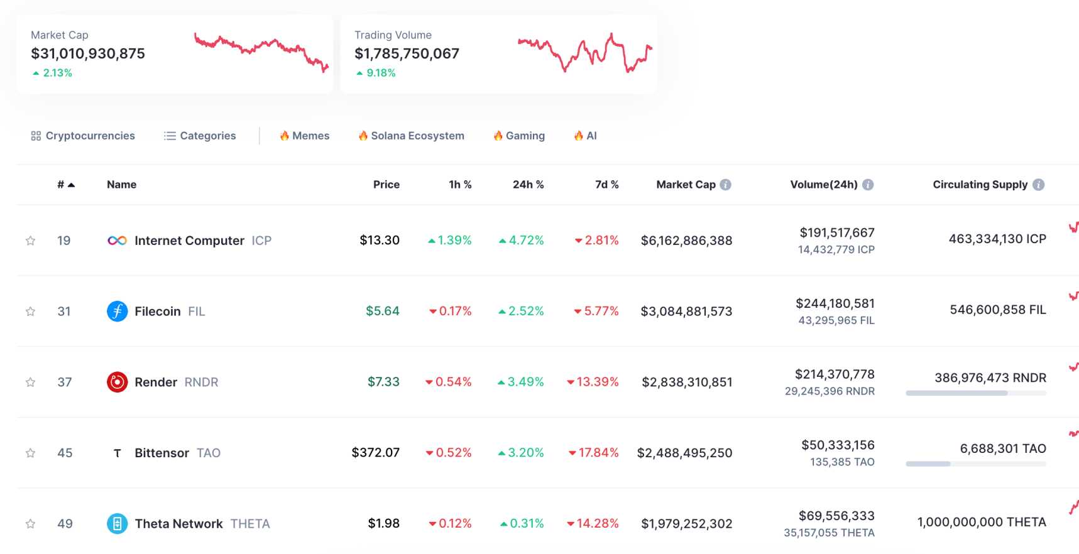Click Render price $7.33

(x=383, y=382)
